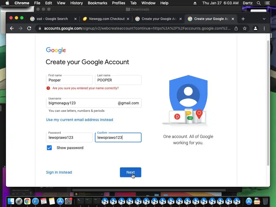276x207 pixels.
Task: Open the Bookmarks menu
Action: tap(98, 3)
